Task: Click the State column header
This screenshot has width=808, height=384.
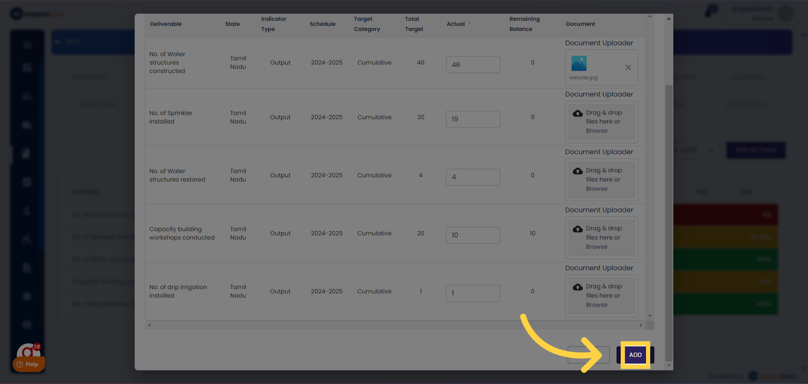Action: click(232, 24)
